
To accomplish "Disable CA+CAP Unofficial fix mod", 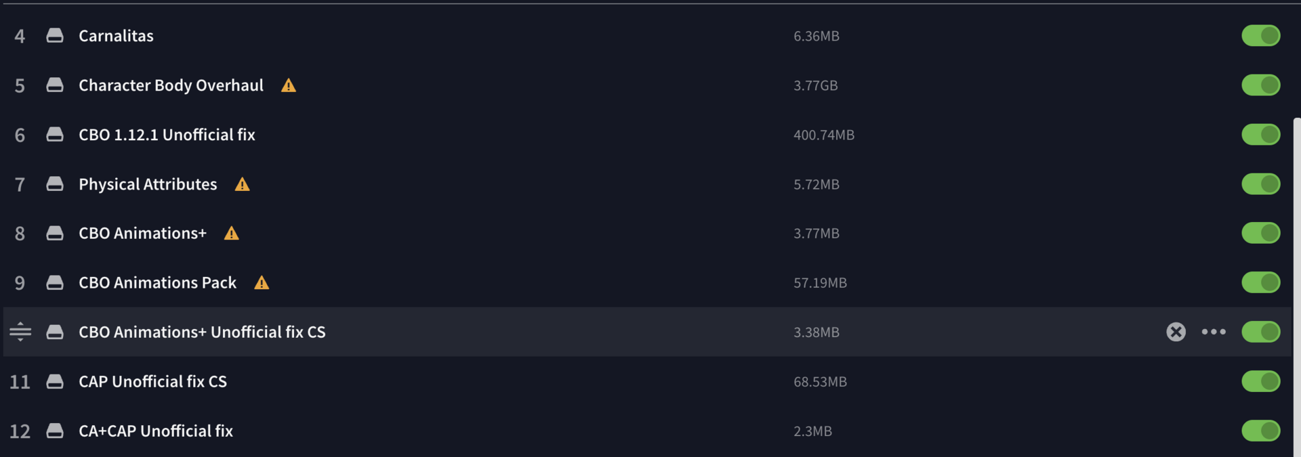I will [x=1260, y=431].
